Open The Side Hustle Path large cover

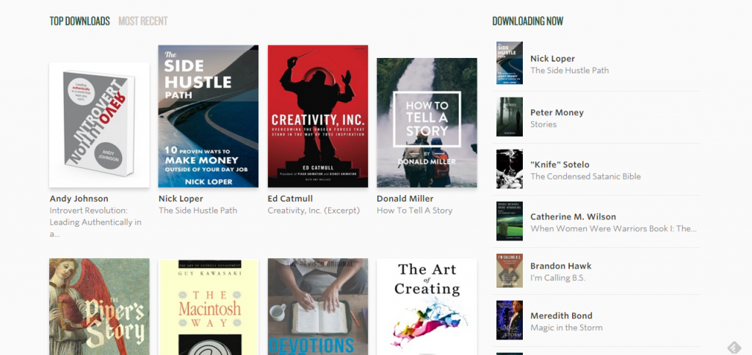208,116
